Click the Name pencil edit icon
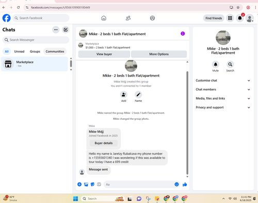Viewport: 258px width, 203px height. point(138,95)
